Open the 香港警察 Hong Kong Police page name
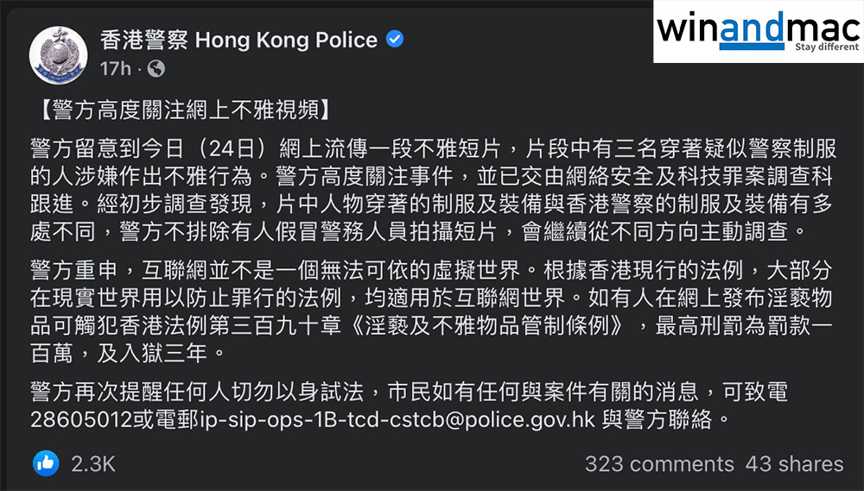Image resolution: width=864 pixels, height=491 pixels. point(238,40)
